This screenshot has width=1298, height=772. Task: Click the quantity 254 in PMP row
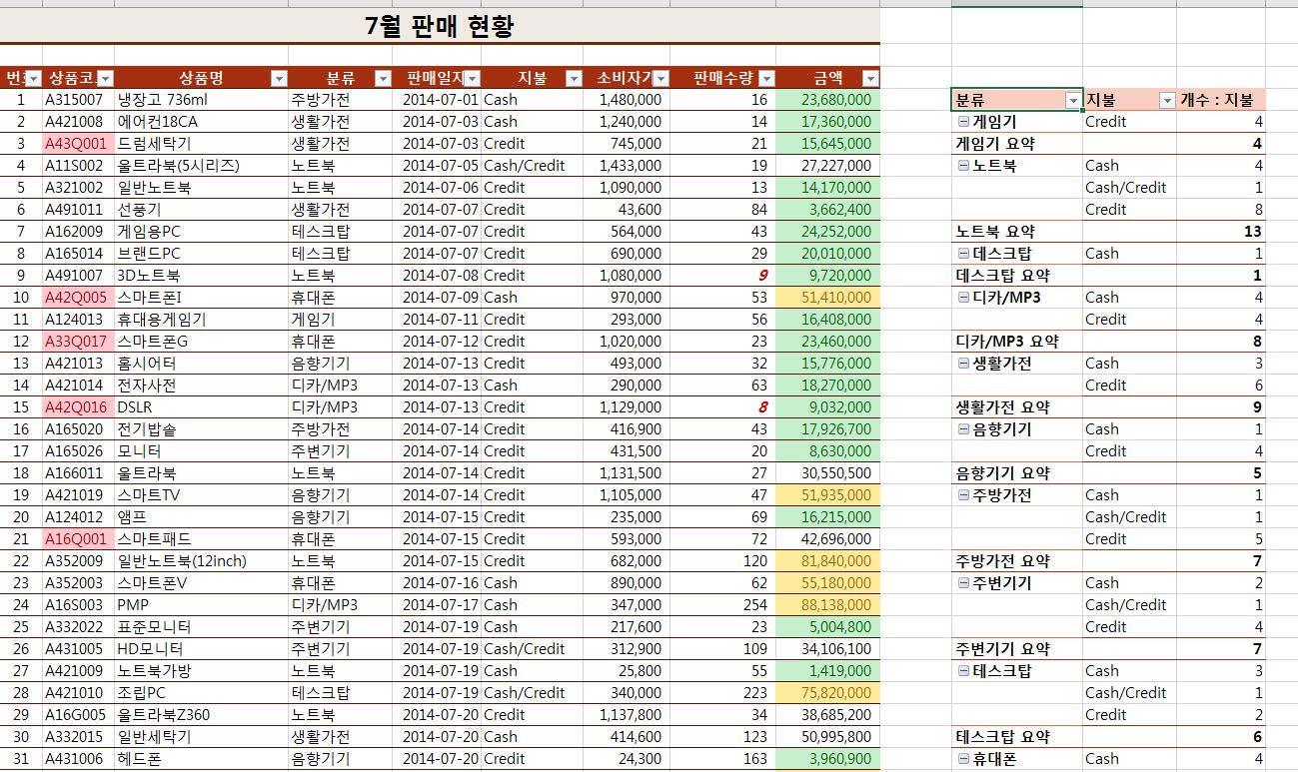click(x=720, y=605)
